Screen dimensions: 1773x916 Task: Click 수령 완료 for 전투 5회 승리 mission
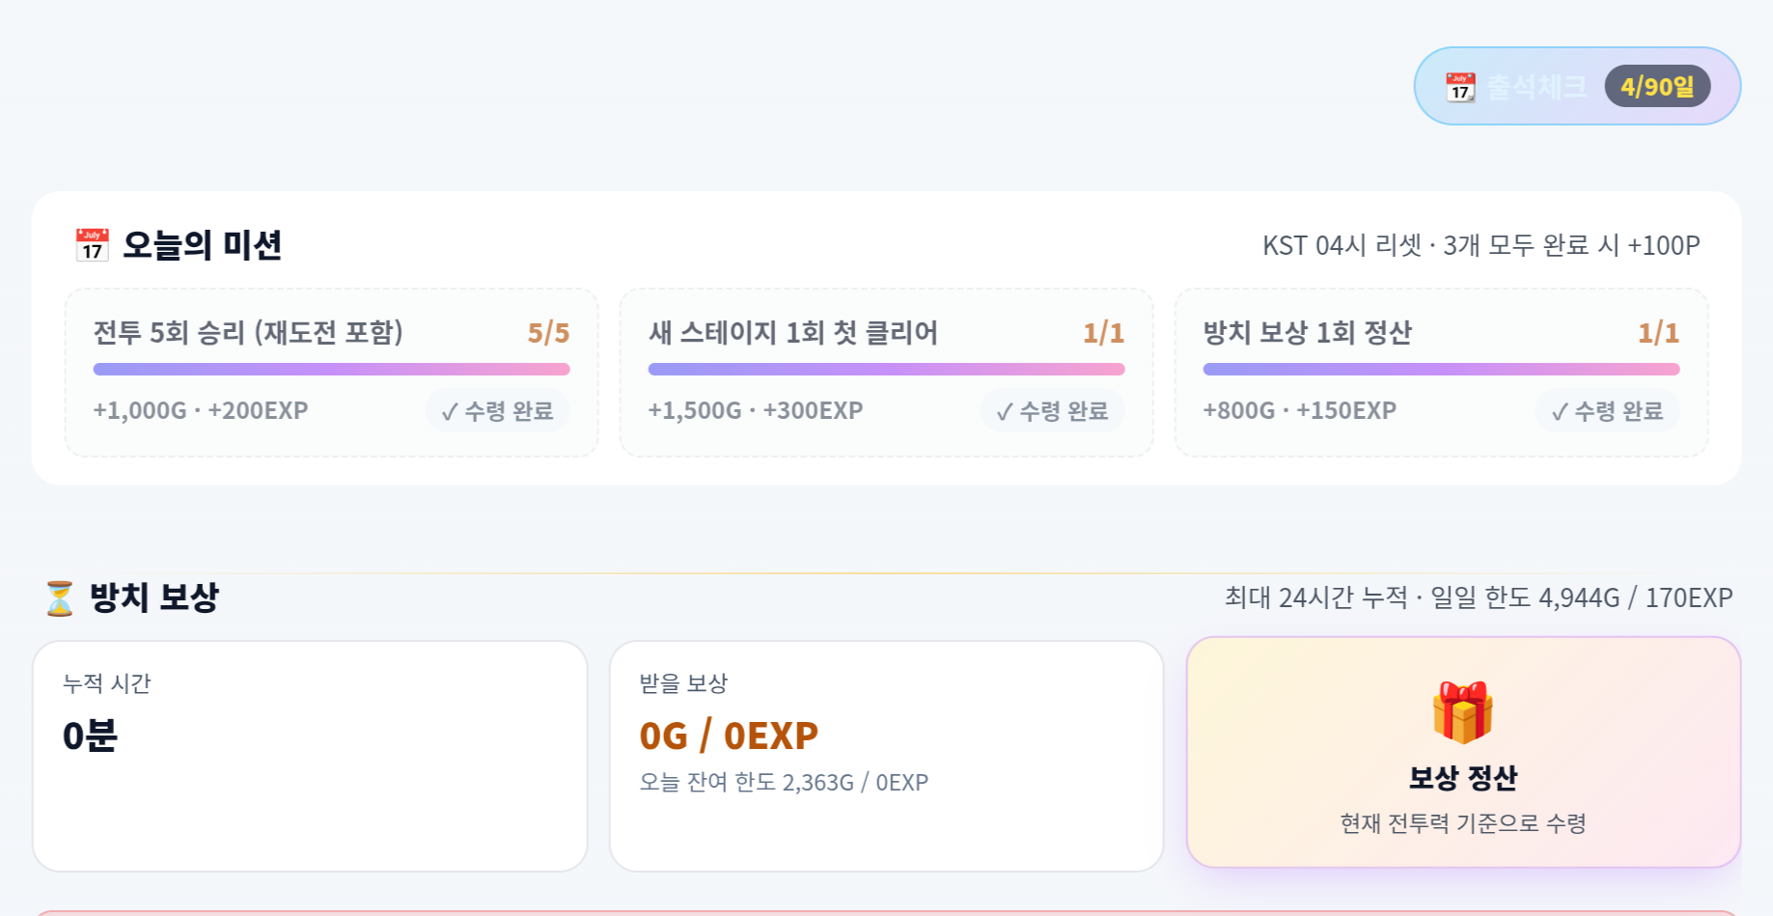(x=498, y=411)
